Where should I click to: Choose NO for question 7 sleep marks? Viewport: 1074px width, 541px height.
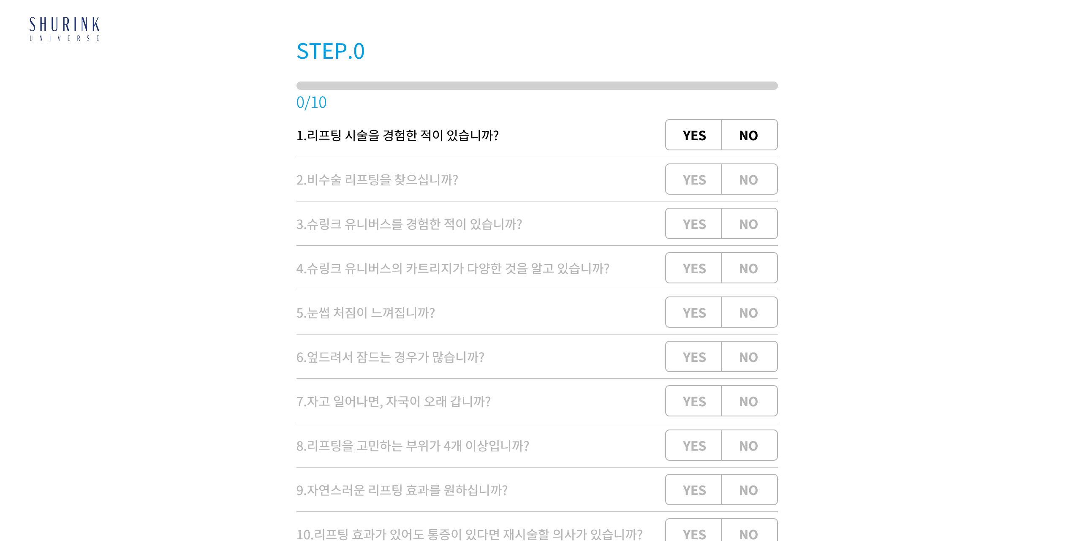pyautogui.click(x=749, y=401)
